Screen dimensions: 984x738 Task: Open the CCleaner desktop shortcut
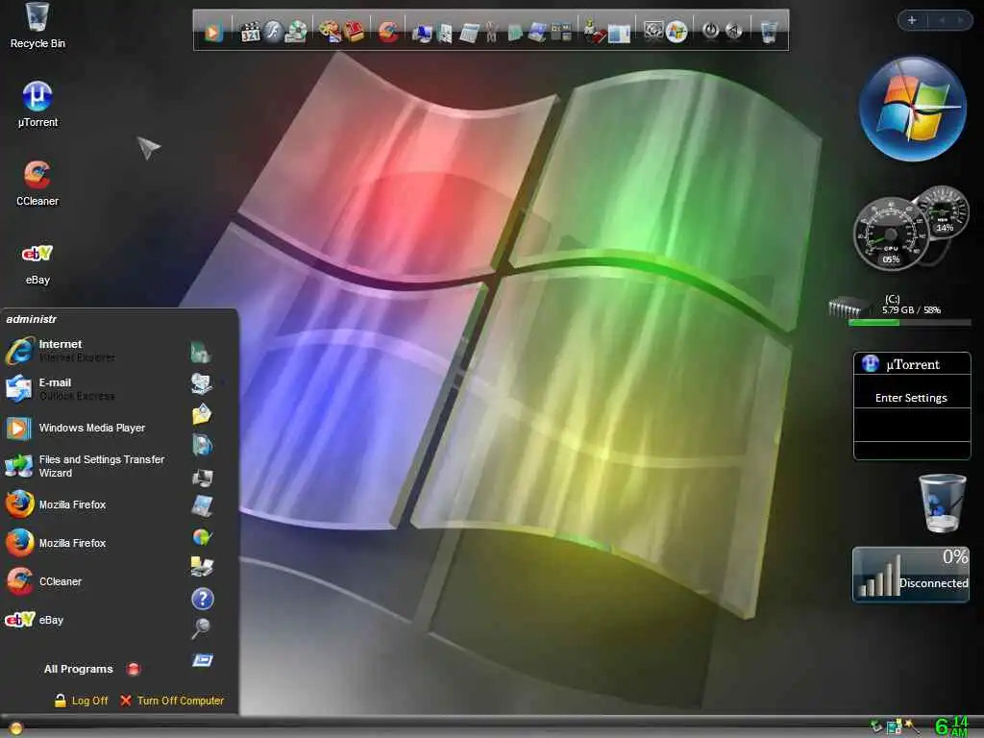pyautogui.click(x=37, y=184)
